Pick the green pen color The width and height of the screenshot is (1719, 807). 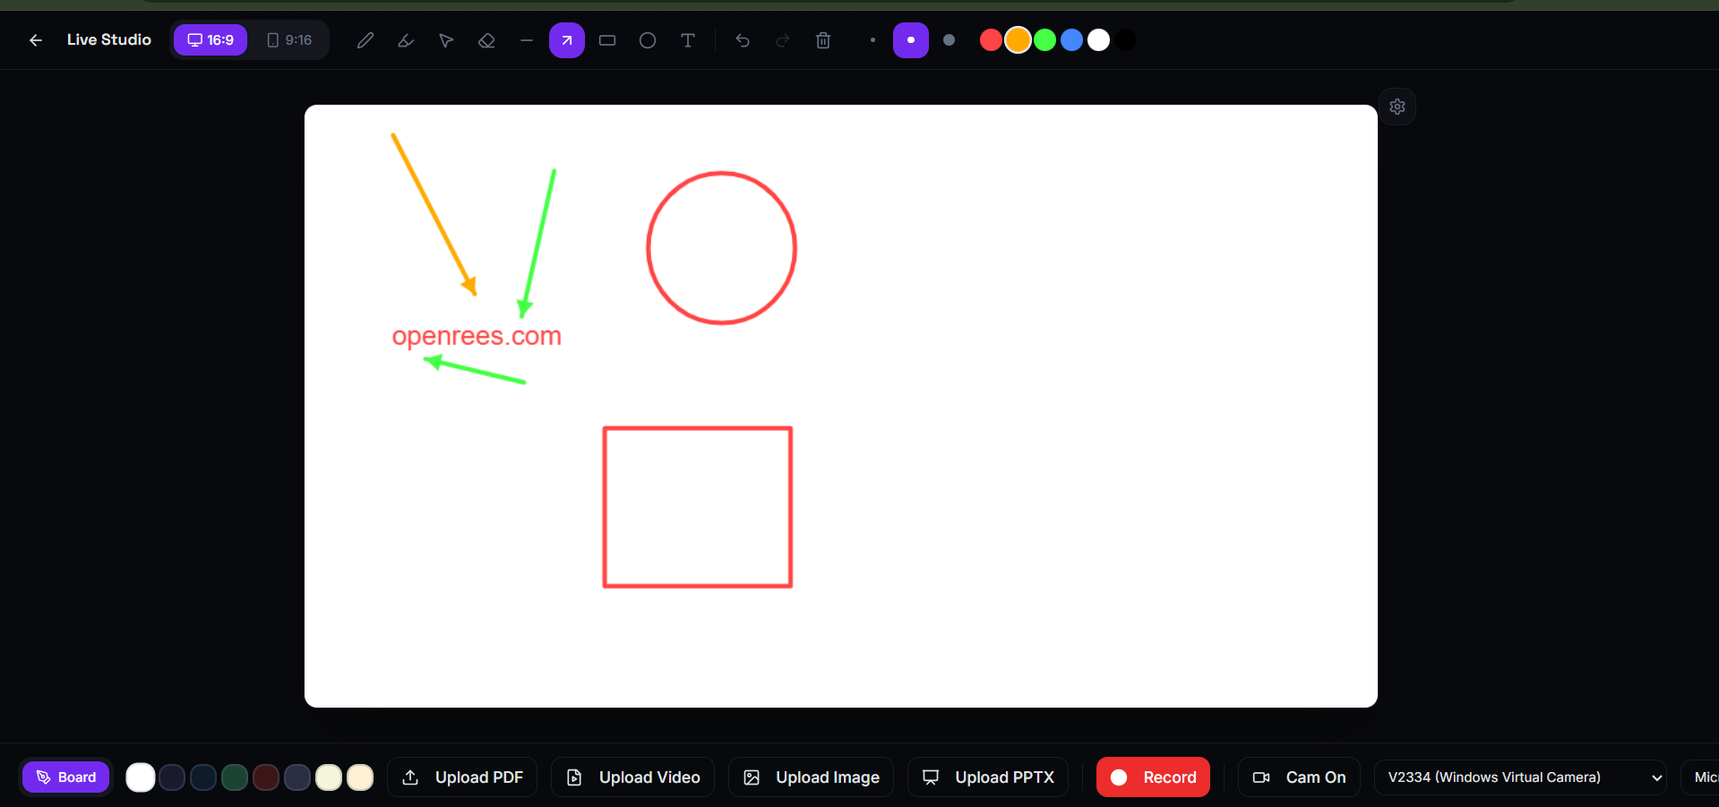1044,40
